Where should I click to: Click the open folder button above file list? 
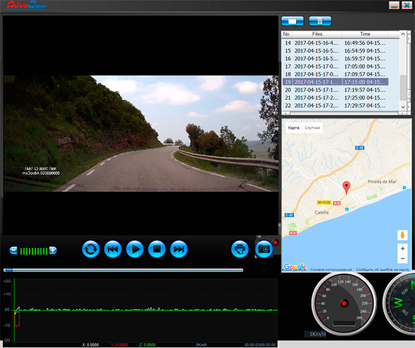pyautogui.click(x=293, y=21)
